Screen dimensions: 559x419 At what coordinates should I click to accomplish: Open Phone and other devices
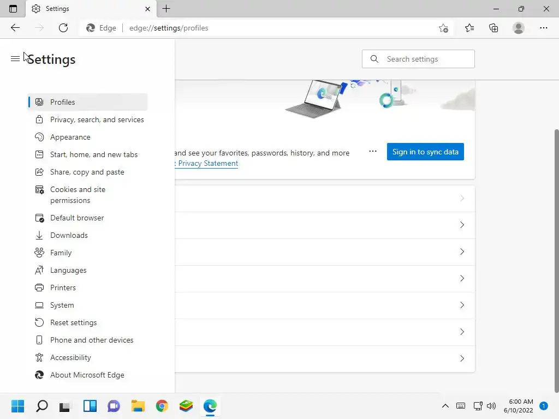point(87,340)
